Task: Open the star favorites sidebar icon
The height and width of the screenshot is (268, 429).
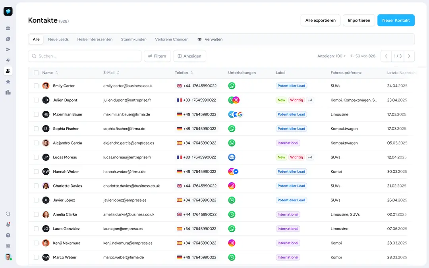Action: pyautogui.click(x=8, y=82)
